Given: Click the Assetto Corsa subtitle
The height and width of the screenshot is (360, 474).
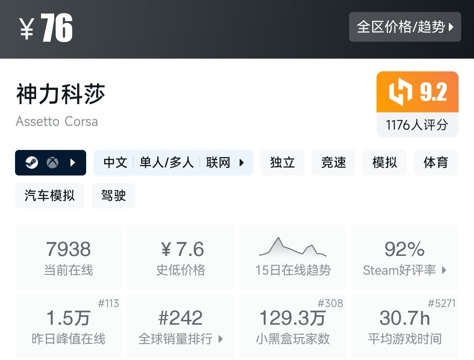Looking at the screenshot, I should pos(57,121).
